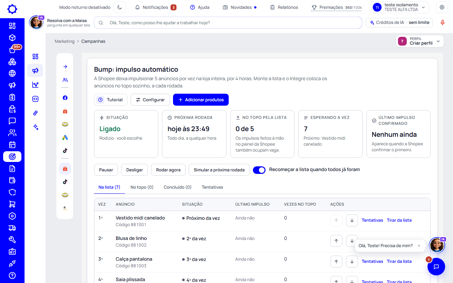
Task: Click the 'Rodar agora' button
Action: [168, 170]
